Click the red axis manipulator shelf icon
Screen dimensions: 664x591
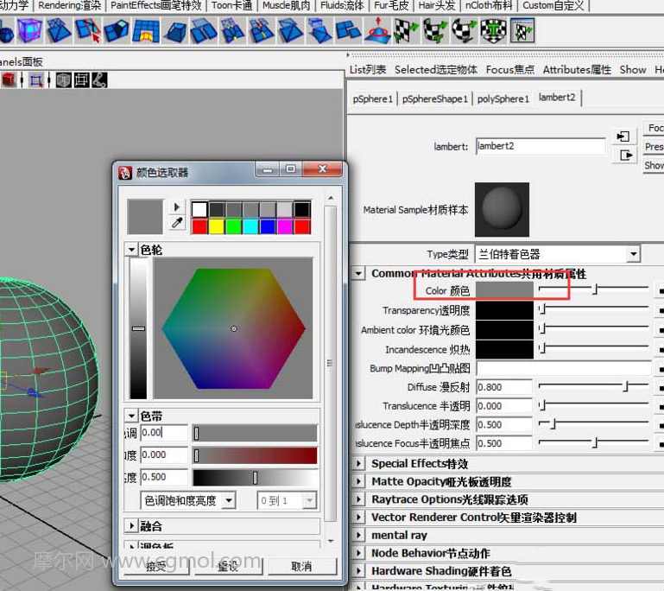(x=376, y=32)
